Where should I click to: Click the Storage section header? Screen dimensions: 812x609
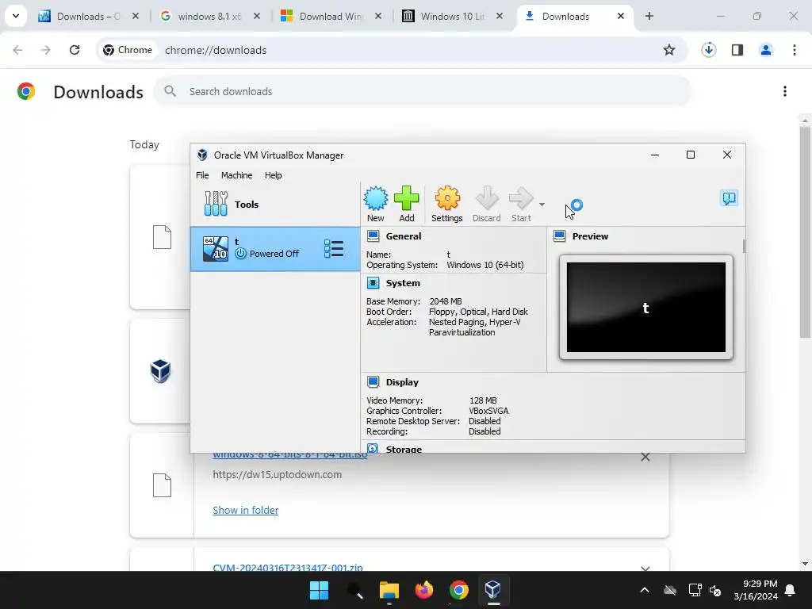[x=404, y=449]
